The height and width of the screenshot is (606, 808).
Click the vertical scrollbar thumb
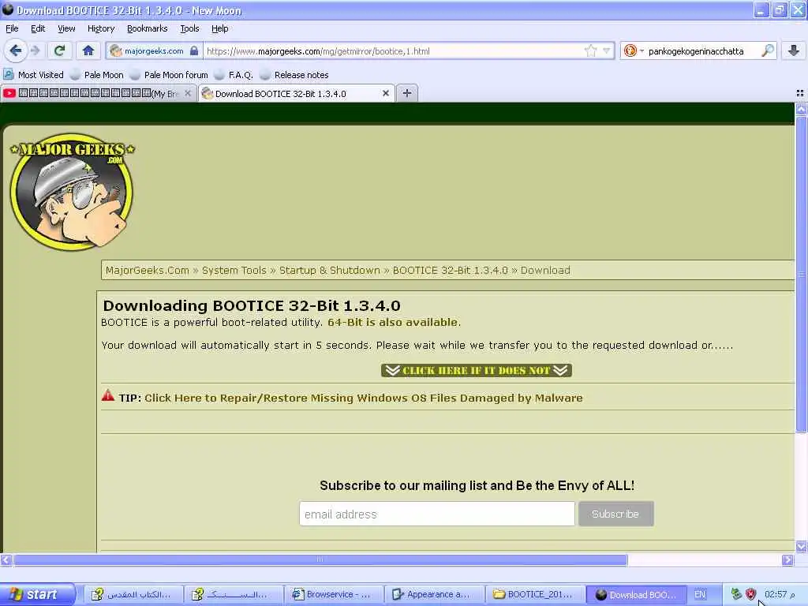(x=801, y=274)
